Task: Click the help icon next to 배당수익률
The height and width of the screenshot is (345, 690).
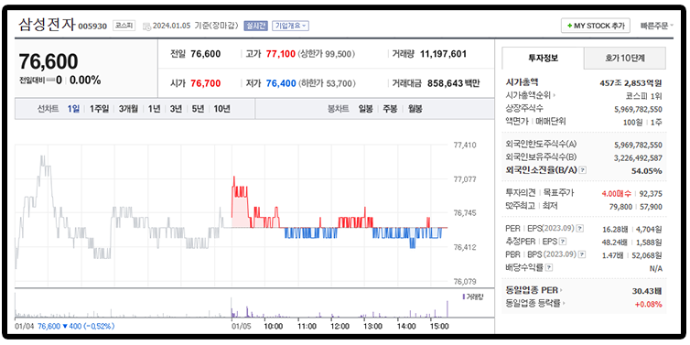Action: coord(549,267)
